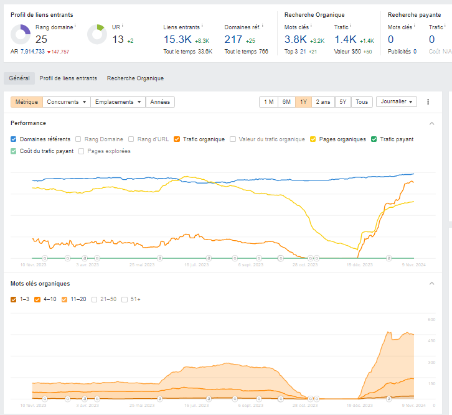
Task: Toggle the 4–10 keyword position checkbox
Action: click(37, 299)
